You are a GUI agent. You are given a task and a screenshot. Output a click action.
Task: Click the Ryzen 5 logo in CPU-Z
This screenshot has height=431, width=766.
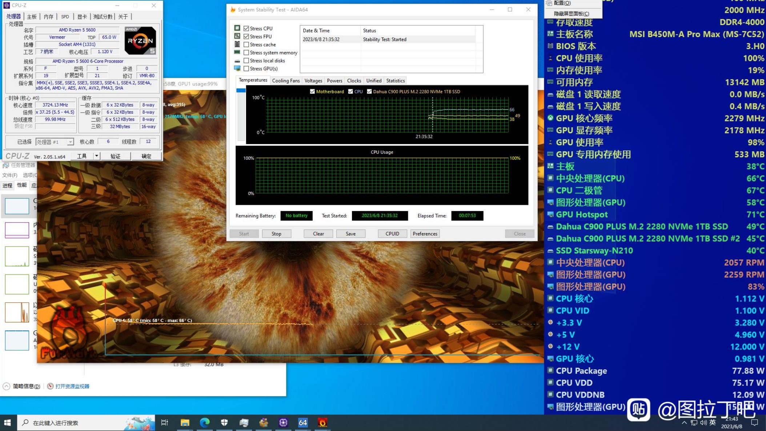point(140,41)
